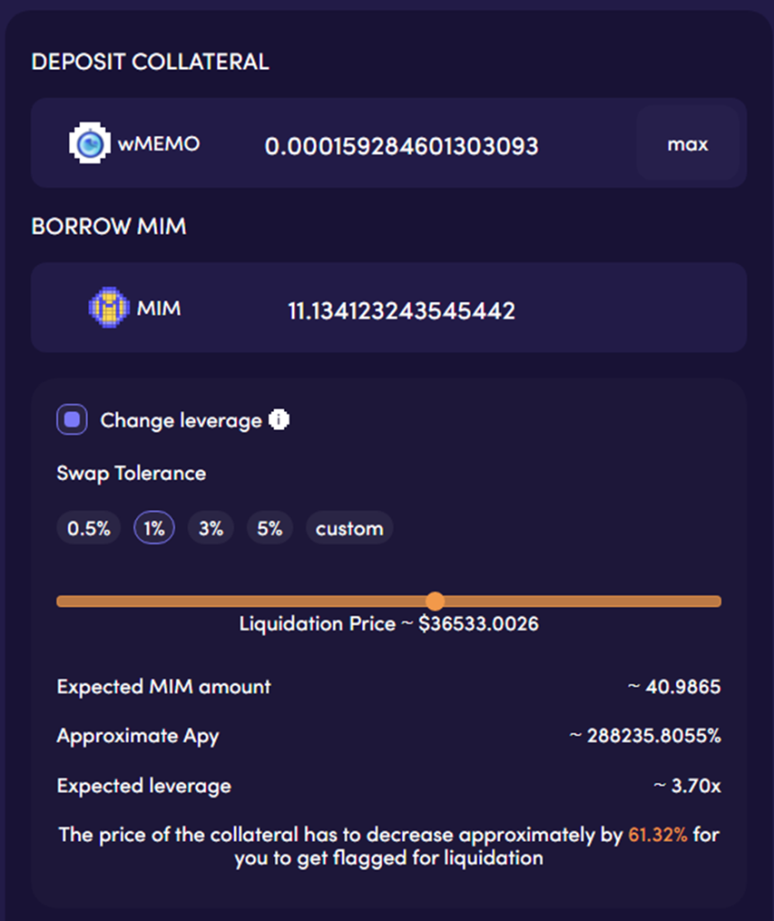Screen dimensions: 774x921
Task: Select the 1% swap tolerance
Action: point(154,528)
